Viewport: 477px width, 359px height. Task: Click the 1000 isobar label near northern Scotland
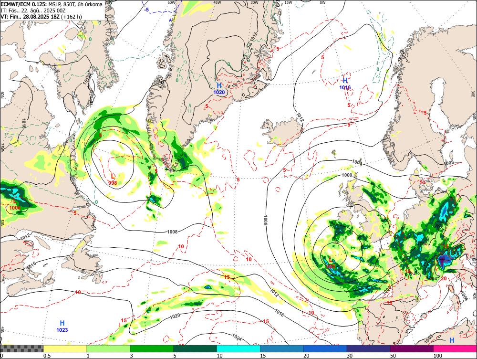347,175
